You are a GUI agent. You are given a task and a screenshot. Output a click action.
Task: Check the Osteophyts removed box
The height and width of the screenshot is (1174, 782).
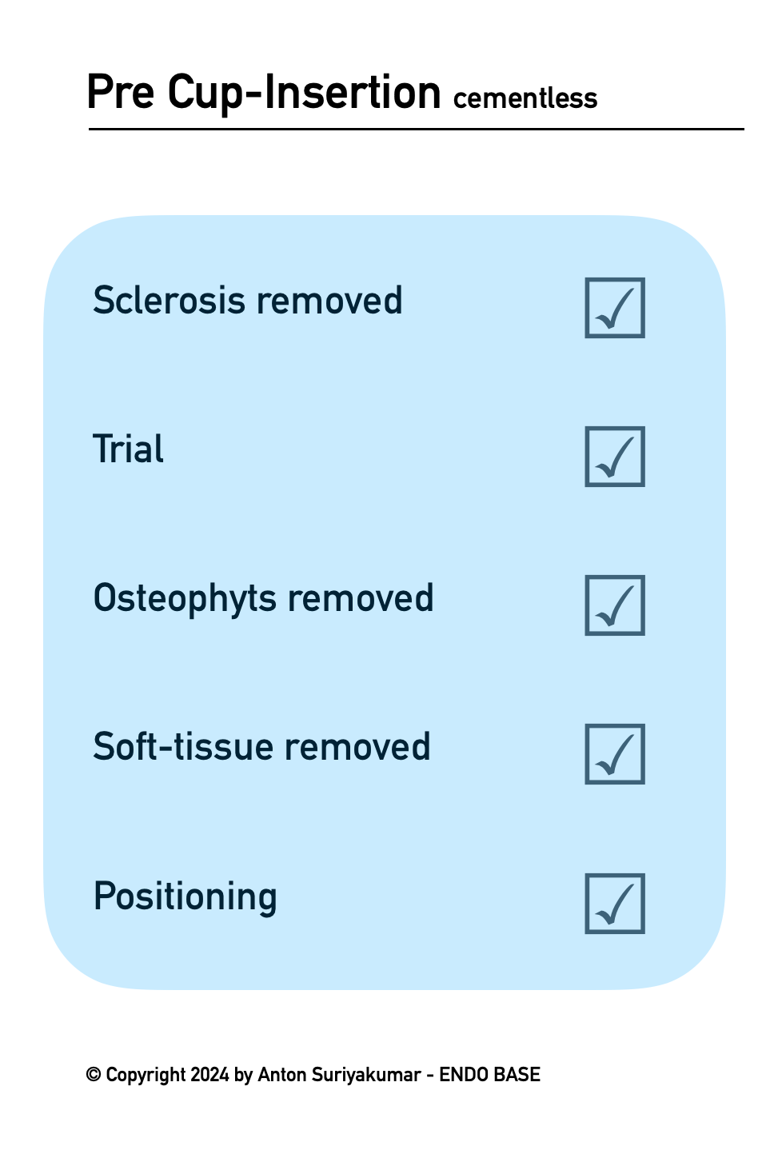point(614,605)
